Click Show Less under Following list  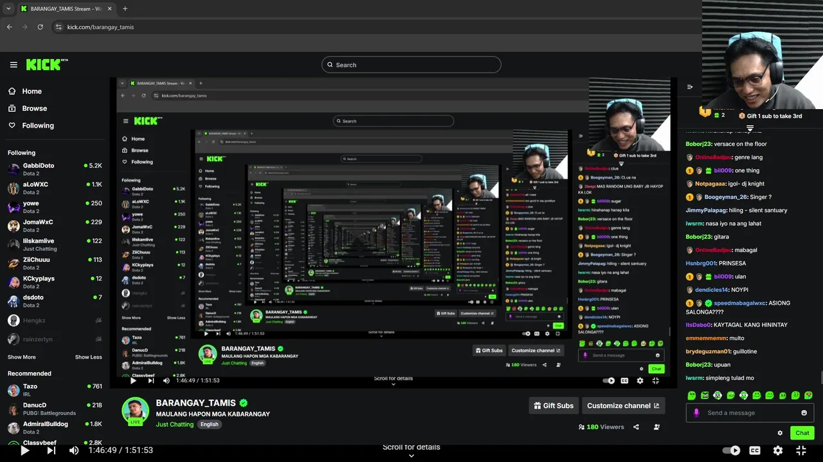point(88,357)
